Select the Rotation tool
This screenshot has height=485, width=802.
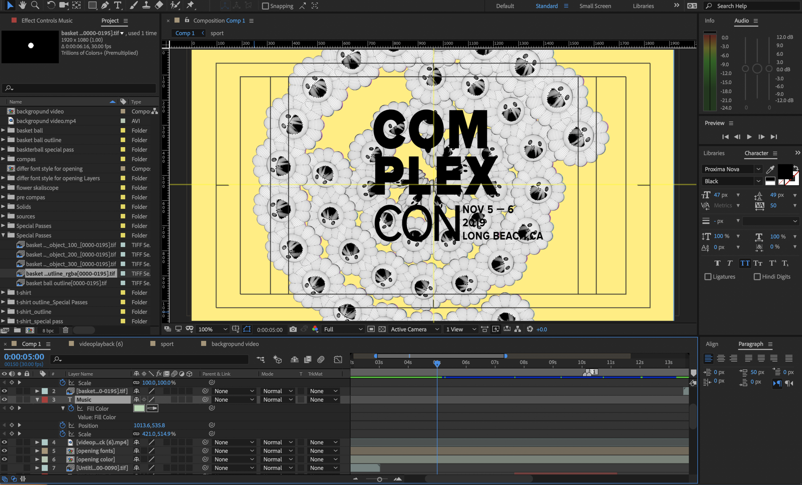[x=51, y=5]
